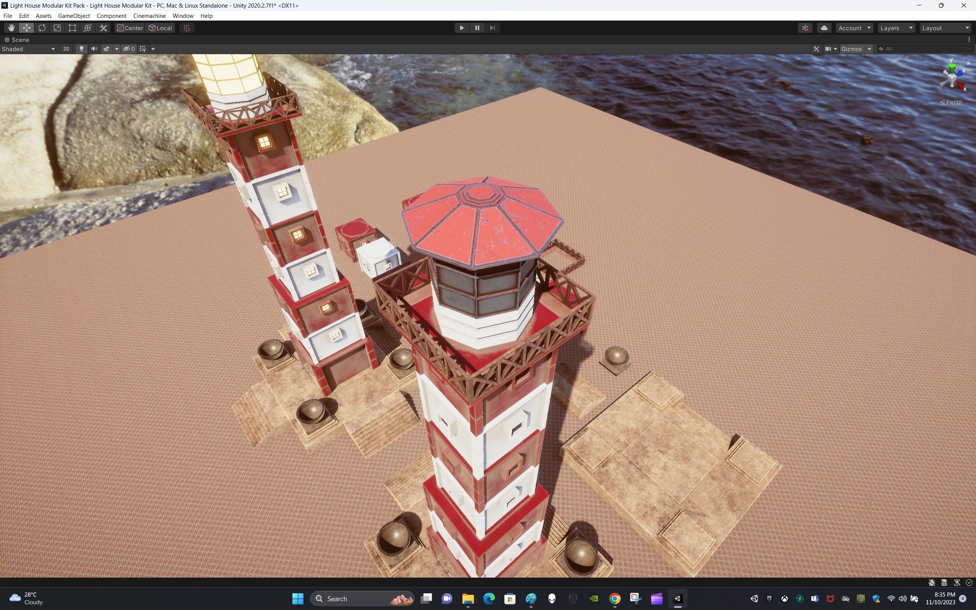Open the GameObject menu
The image size is (976, 610).
pyautogui.click(x=74, y=16)
